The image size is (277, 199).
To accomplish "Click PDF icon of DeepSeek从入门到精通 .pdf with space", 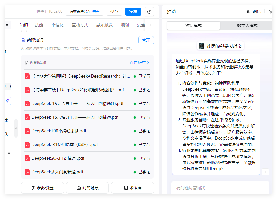I will (x=27, y=158).
